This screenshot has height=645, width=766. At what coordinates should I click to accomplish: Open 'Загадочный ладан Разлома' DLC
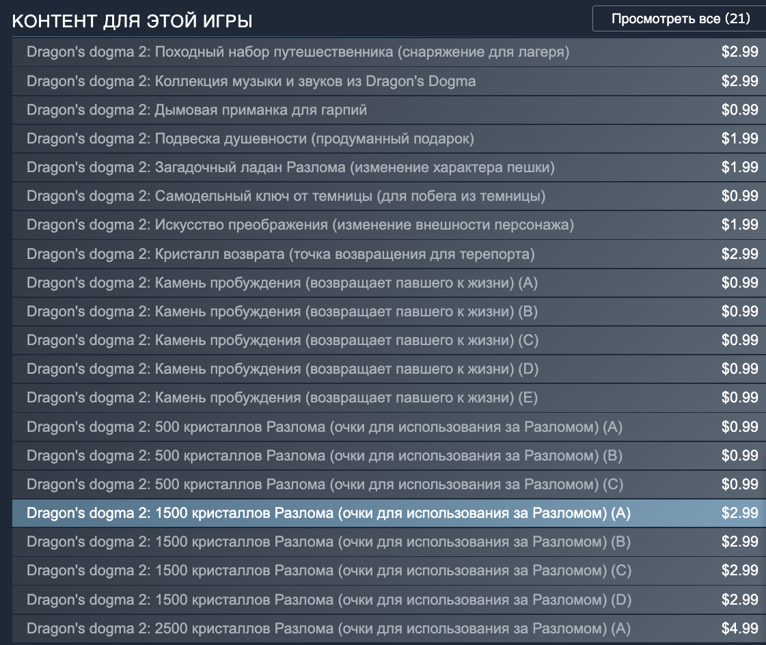(389, 167)
